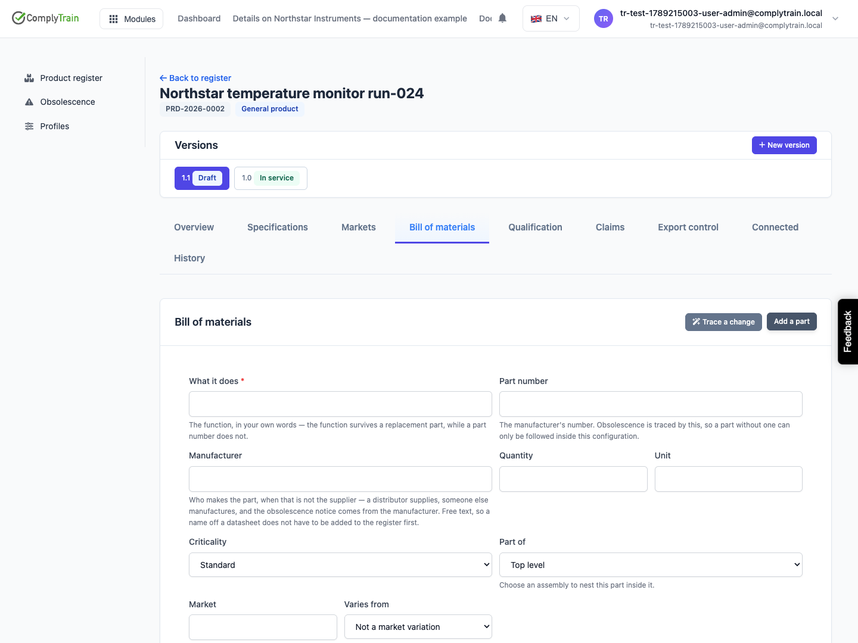The width and height of the screenshot is (858, 643).
Task: Switch to the Bill of materials tab
Action: click(442, 227)
